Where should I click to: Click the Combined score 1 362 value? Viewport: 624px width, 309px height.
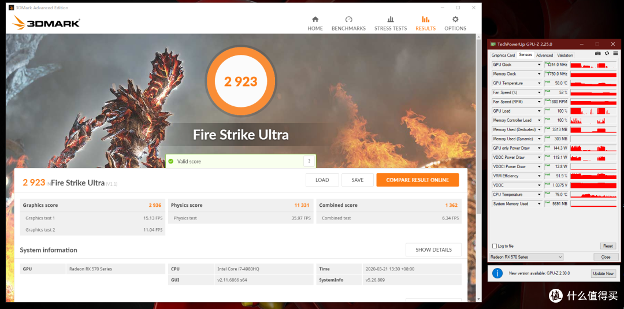[451, 205]
